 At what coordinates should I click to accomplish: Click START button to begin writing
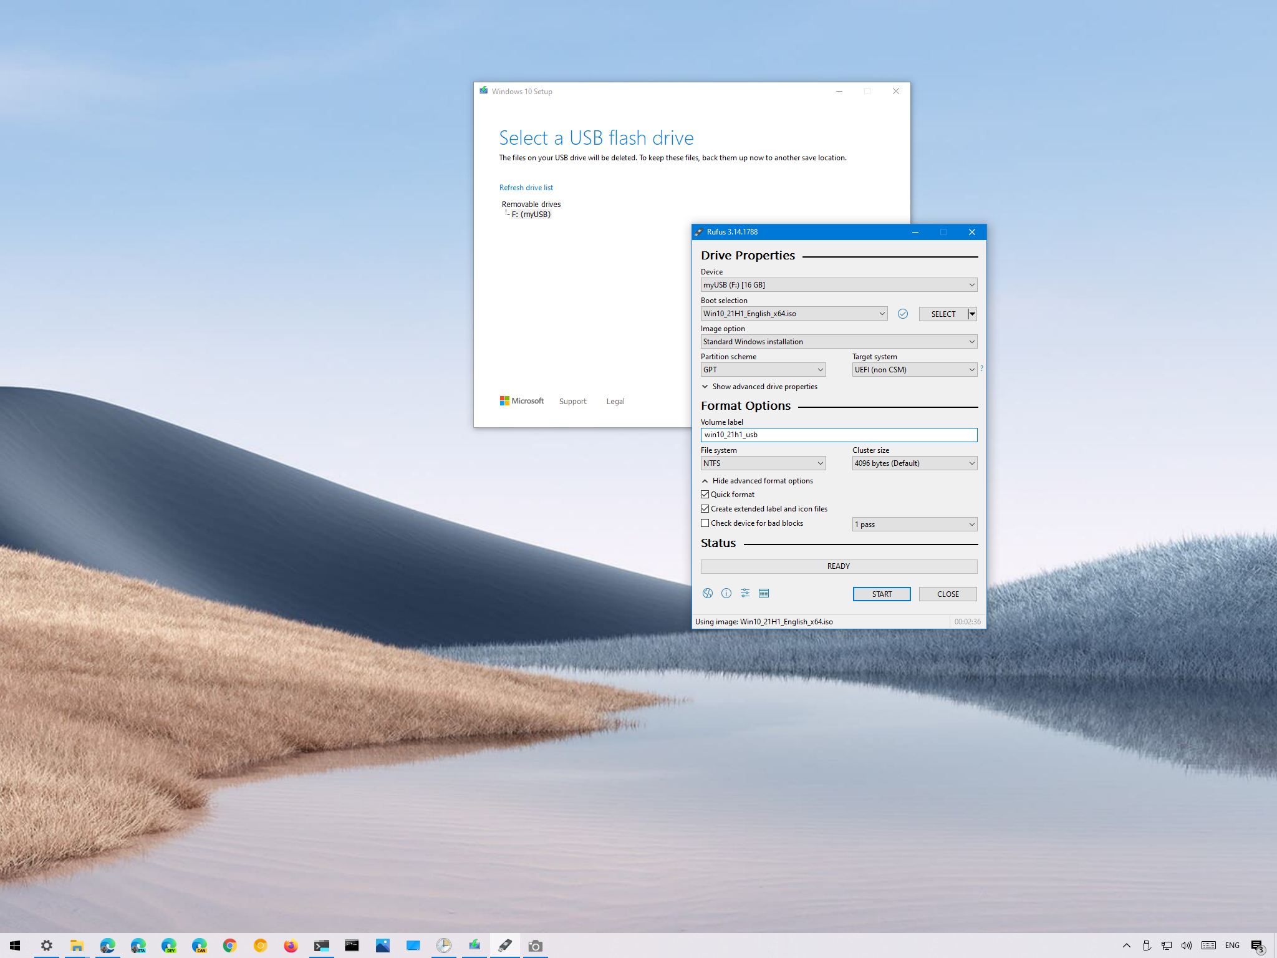[882, 594]
